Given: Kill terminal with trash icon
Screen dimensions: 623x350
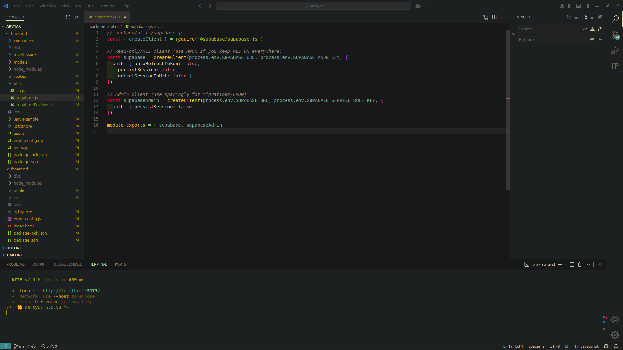Looking at the screenshot, I should click(580, 265).
